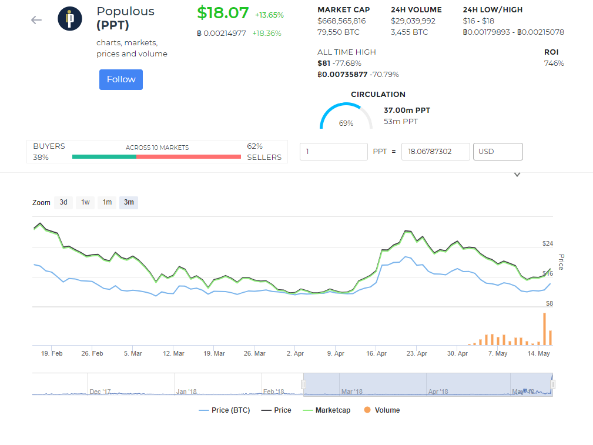
Task: Open the USD currency selector
Action: click(x=498, y=152)
